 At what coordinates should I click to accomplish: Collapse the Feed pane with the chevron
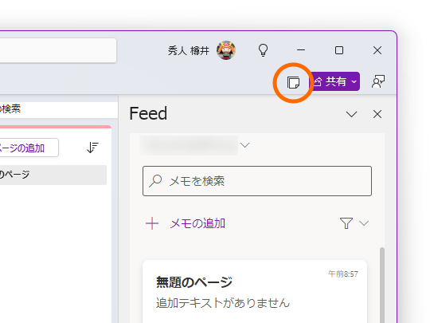[x=351, y=114]
